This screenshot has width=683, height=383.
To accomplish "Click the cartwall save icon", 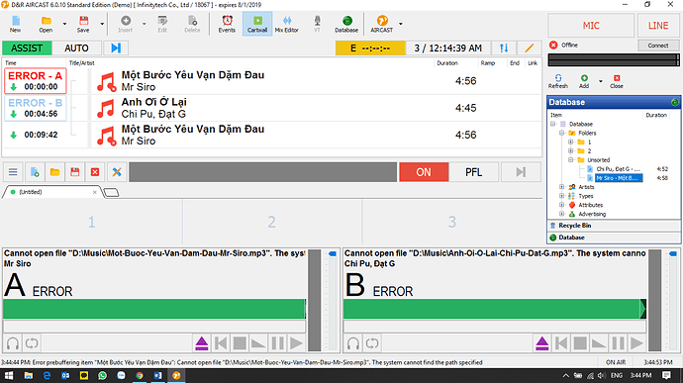I will click(x=75, y=172).
